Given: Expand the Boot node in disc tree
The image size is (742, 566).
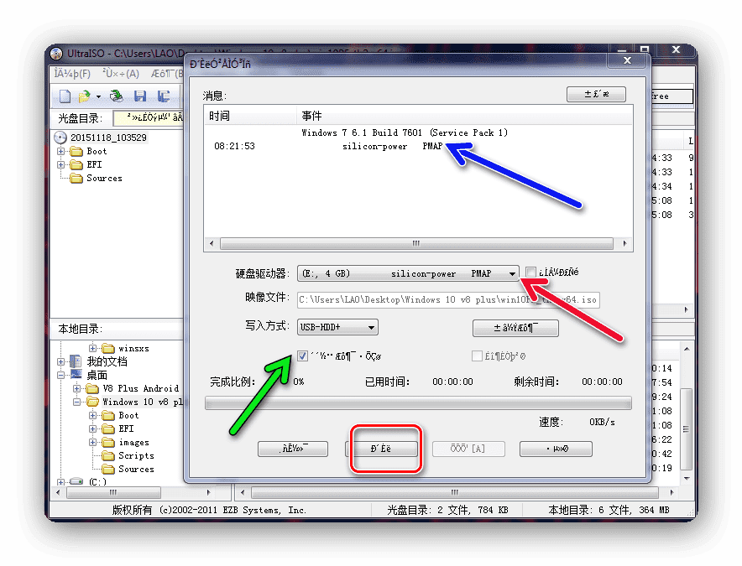Looking at the screenshot, I should [x=60, y=151].
